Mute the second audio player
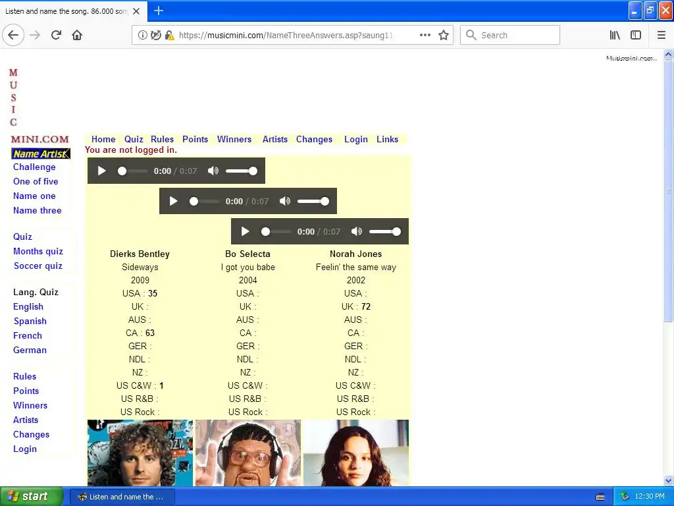The image size is (674, 506). (285, 201)
